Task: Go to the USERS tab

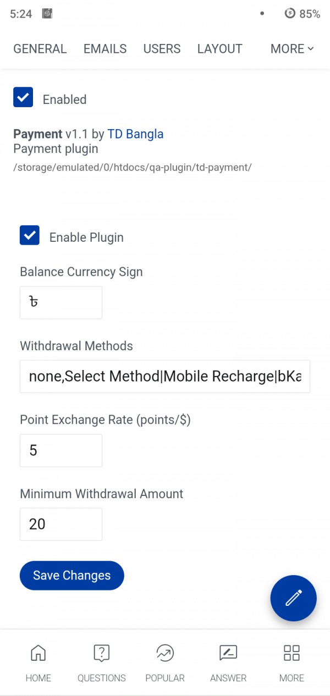Action: click(162, 49)
